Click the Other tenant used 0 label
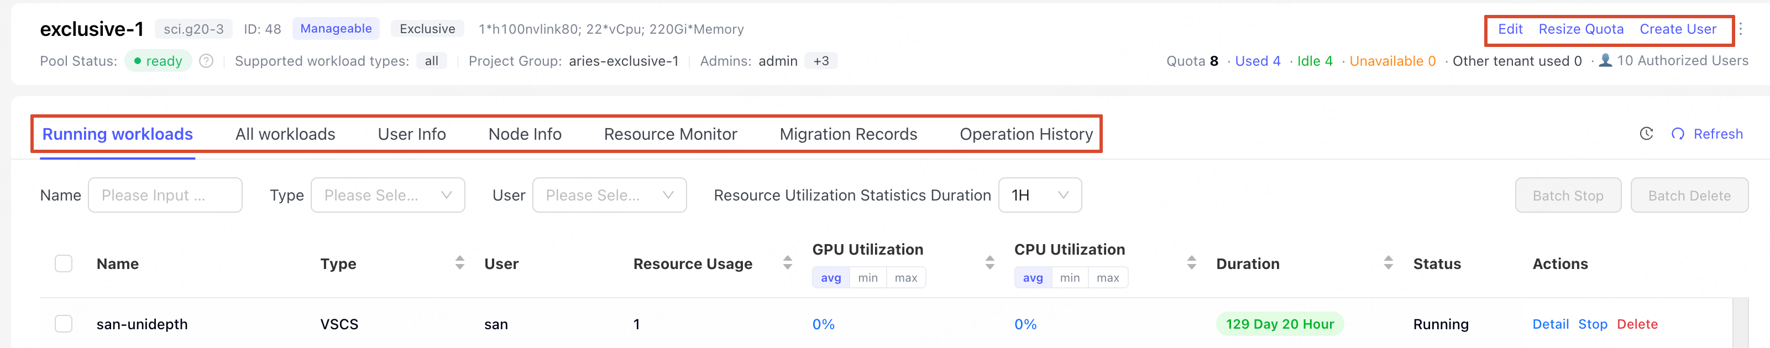 tap(1516, 61)
